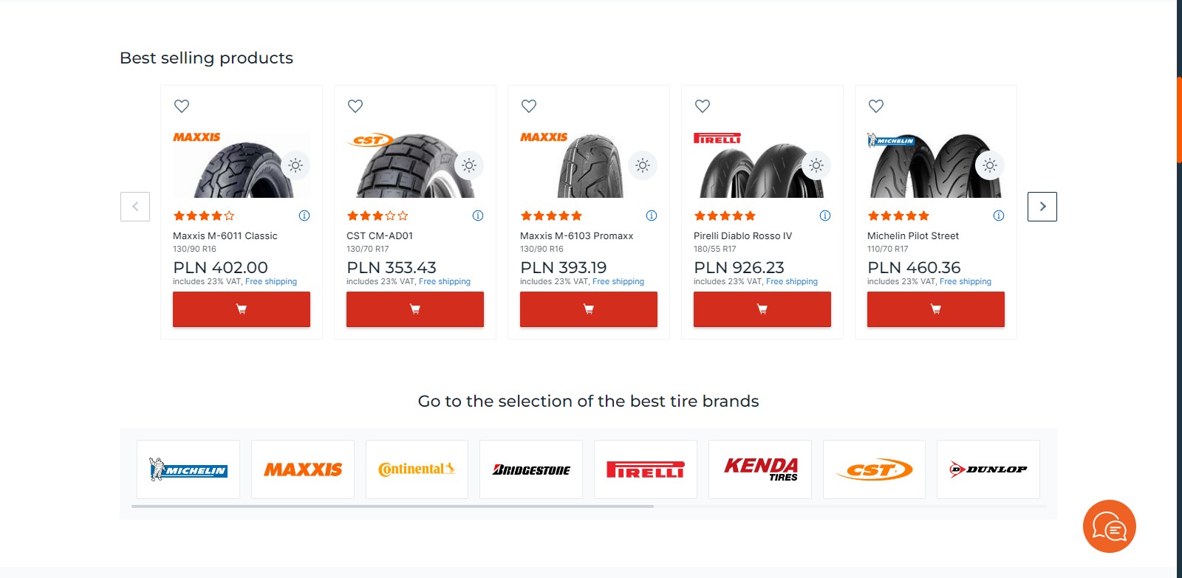
Task: Open Michelin Pilot Street tire thumbnail
Action: (x=936, y=167)
